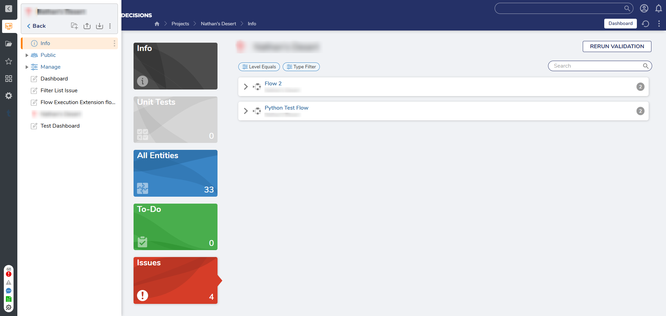Click the import download icon
Image resolution: width=666 pixels, height=316 pixels.
coord(100,26)
